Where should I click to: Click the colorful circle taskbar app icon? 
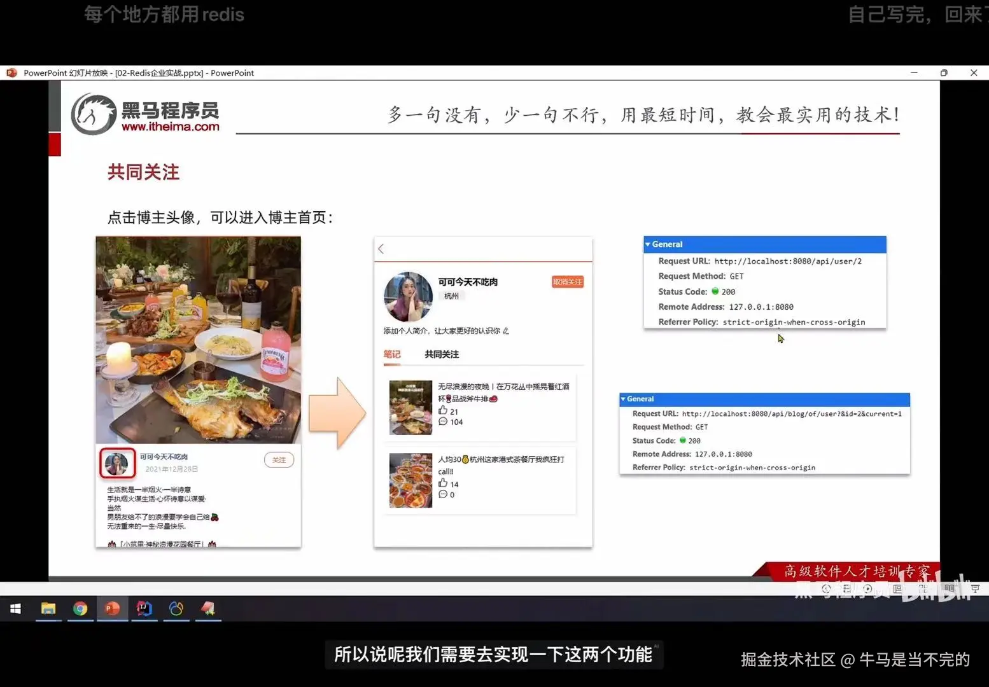[x=176, y=609]
